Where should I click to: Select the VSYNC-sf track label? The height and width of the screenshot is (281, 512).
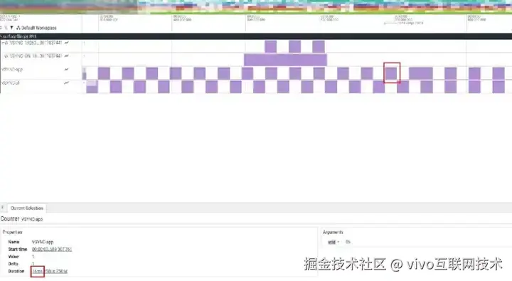point(11,83)
